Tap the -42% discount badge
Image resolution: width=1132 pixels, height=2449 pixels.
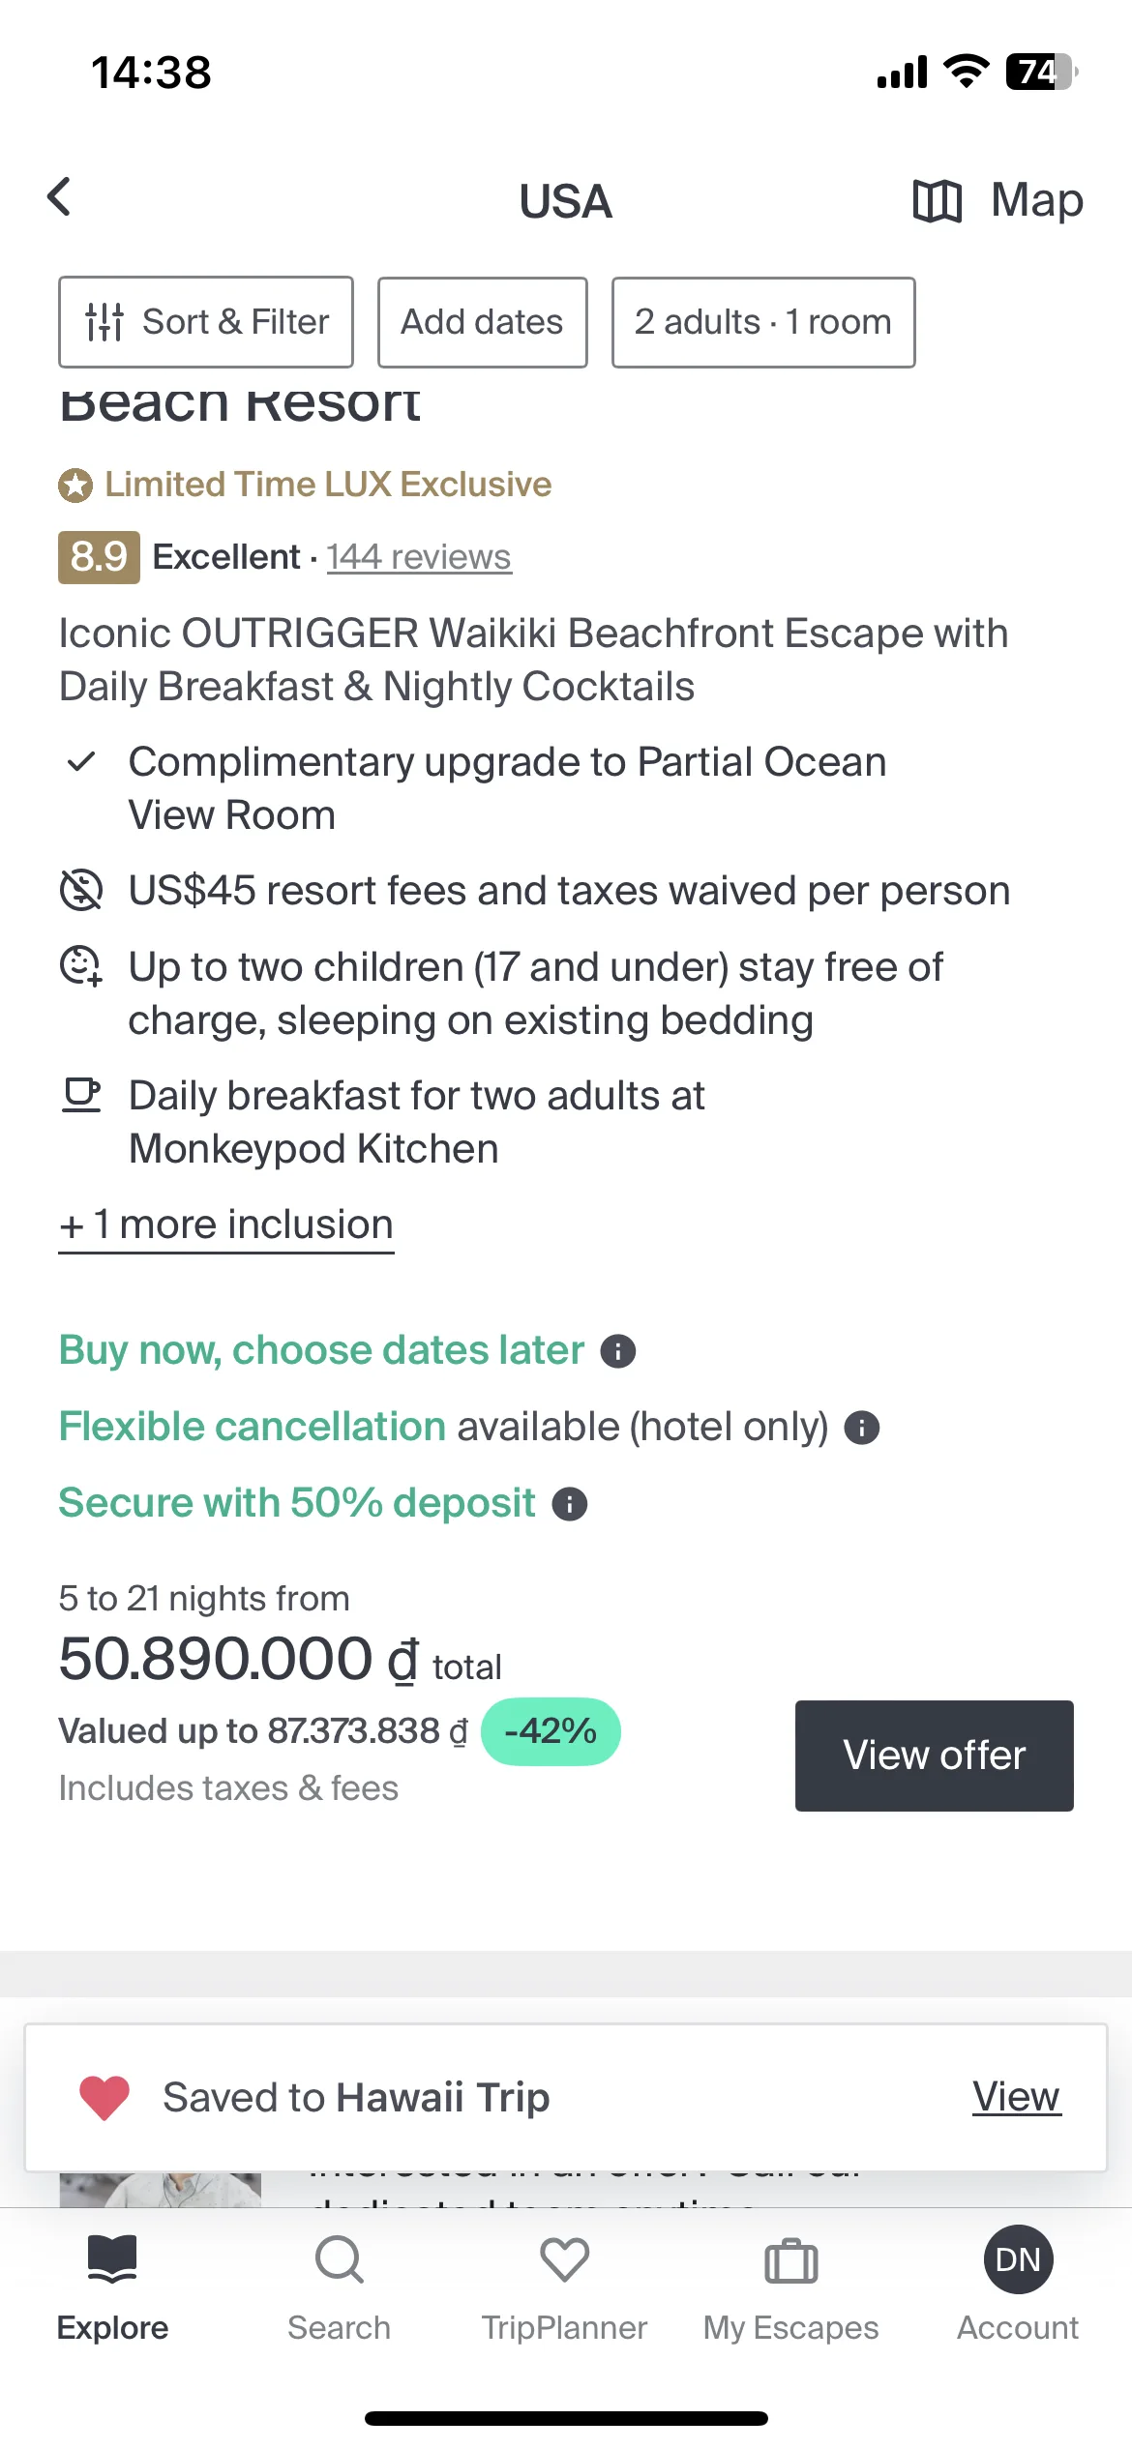coord(551,1731)
